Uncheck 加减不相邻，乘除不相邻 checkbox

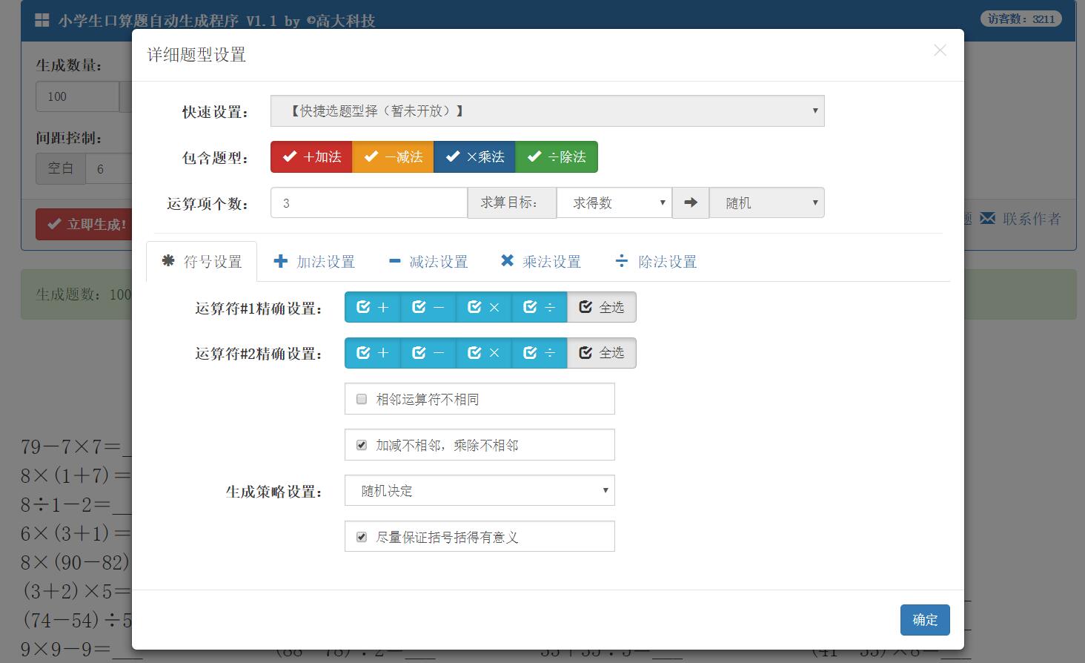pyautogui.click(x=362, y=445)
